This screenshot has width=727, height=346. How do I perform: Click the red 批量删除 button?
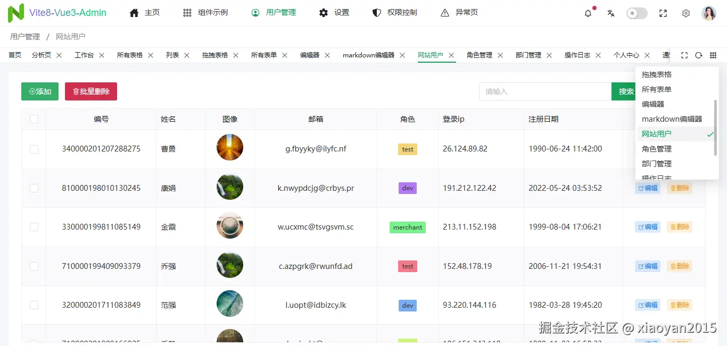[91, 91]
